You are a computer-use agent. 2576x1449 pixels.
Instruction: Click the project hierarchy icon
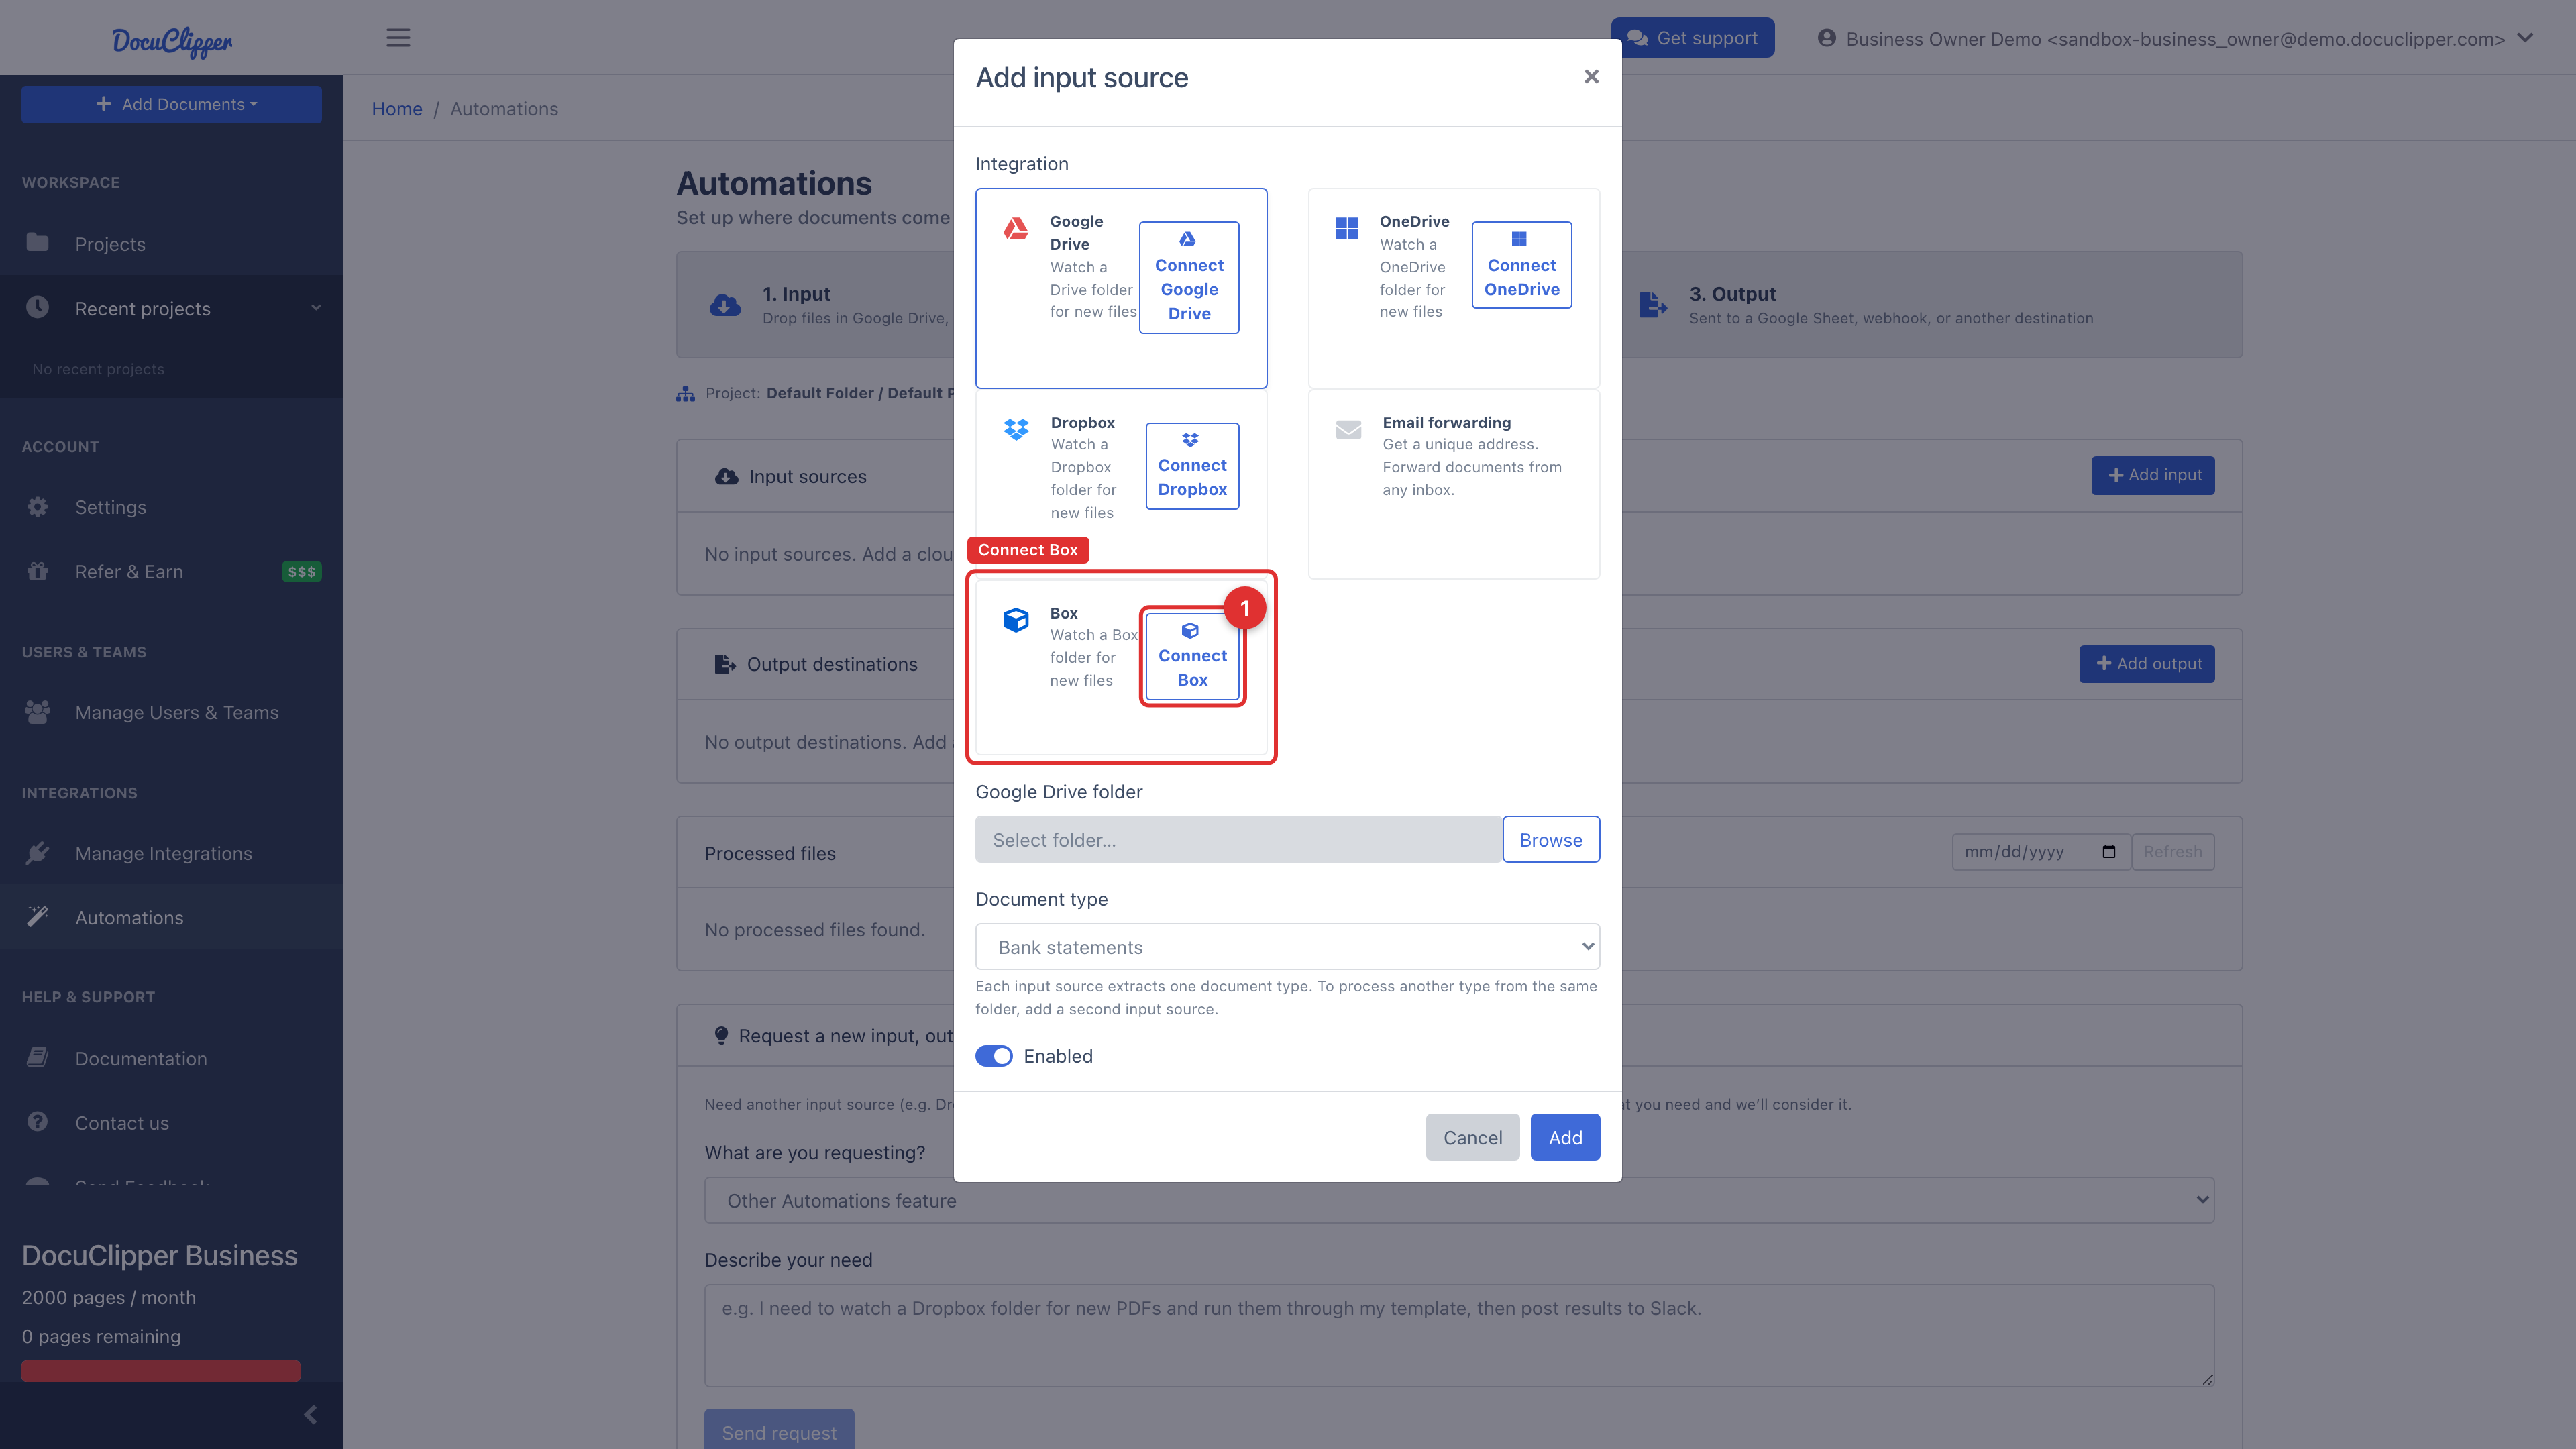[685, 394]
